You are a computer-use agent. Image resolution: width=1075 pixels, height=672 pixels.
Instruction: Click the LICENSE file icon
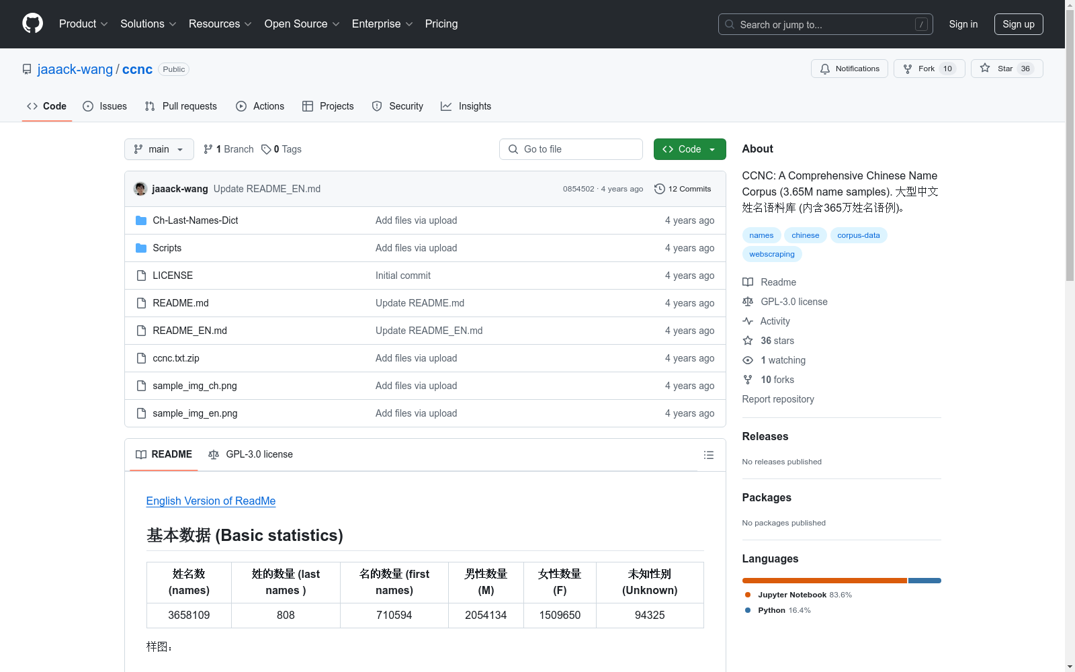(x=141, y=276)
